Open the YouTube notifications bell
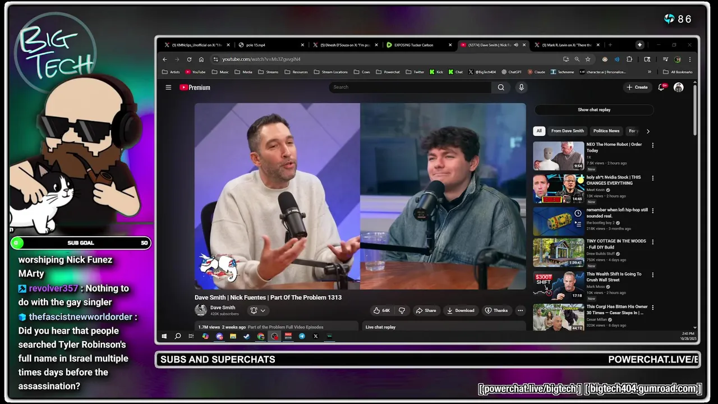The height and width of the screenshot is (404, 718). (x=661, y=87)
